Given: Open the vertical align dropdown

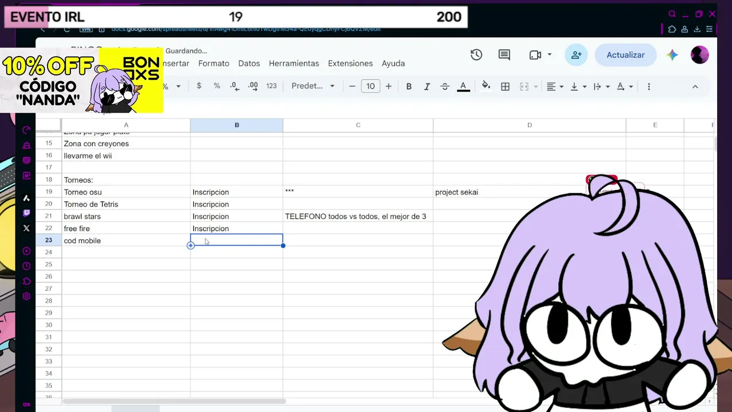Looking at the screenshot, I should [578, 86].
